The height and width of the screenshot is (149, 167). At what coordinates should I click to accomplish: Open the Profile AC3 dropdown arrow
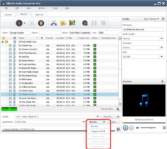click(x=98, y=117)
